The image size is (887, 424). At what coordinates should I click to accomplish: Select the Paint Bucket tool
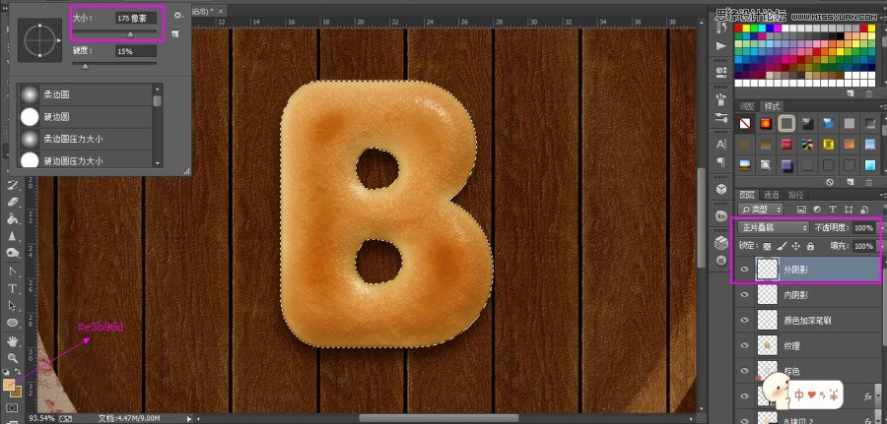pyautogui.click(x=13, y=219)
